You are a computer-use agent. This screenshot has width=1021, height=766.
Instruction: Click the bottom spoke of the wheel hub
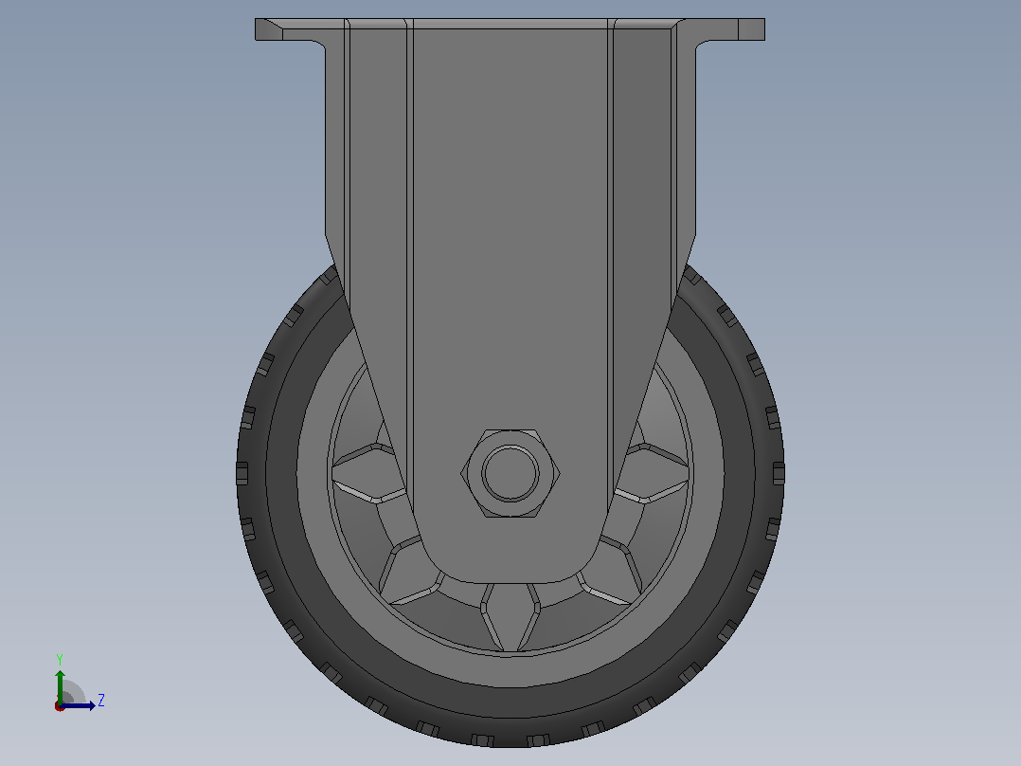click(510, 616)
